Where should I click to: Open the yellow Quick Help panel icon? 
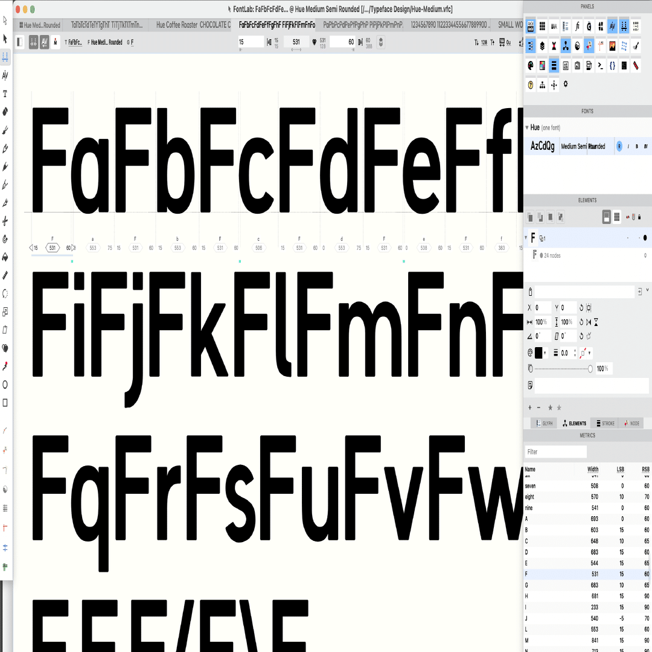pos(531,85)
